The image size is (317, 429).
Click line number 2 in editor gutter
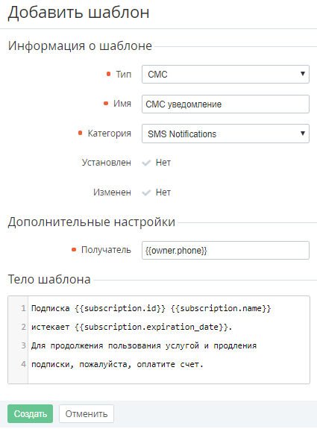pos(24,327)
